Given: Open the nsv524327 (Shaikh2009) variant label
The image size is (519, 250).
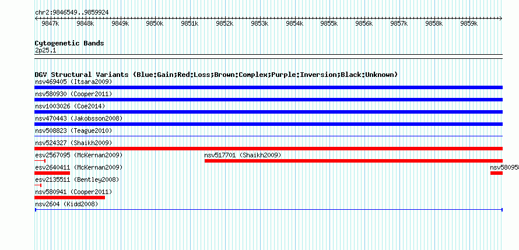Looking at the screenshot, I should pyautogui.click(x=73, y=143).
